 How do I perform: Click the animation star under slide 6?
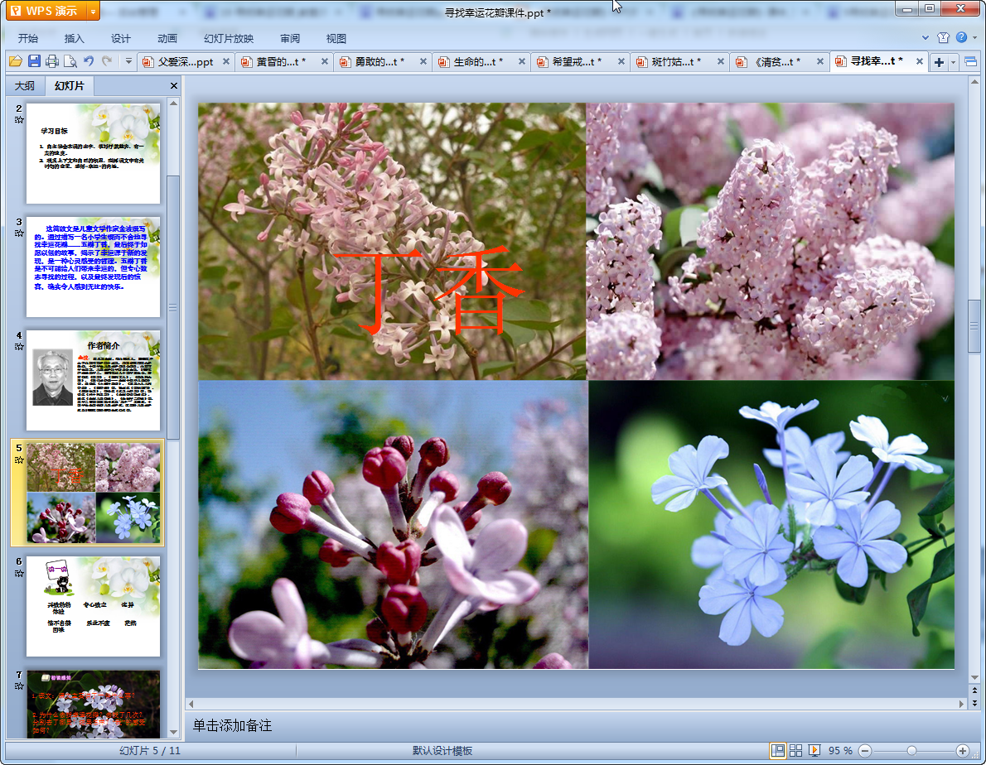19,574
